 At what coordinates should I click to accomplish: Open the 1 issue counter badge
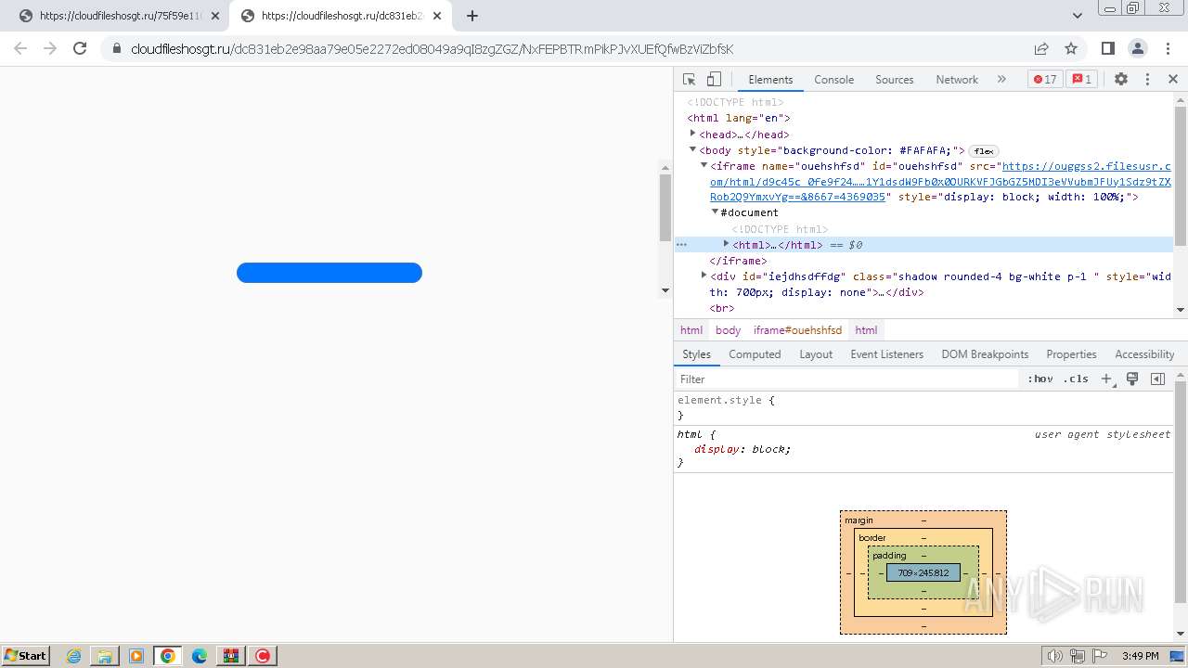click(x=1081, y=79)
